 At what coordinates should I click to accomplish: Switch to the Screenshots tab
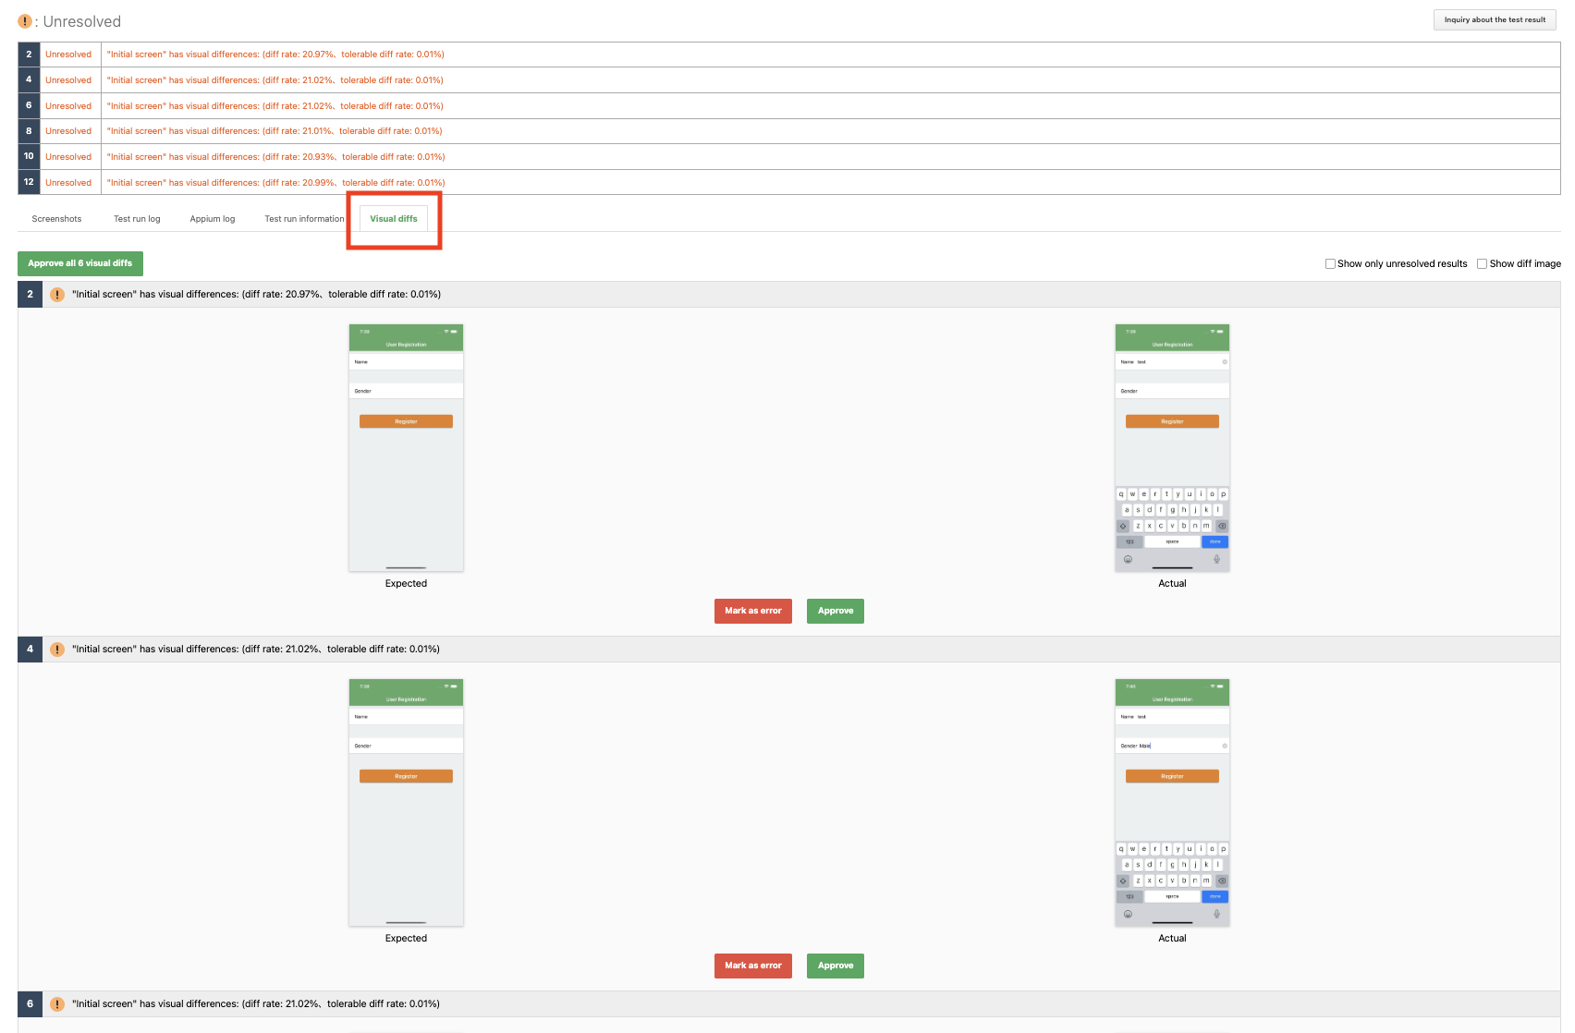pyautogui.click(x=56, y=218)
